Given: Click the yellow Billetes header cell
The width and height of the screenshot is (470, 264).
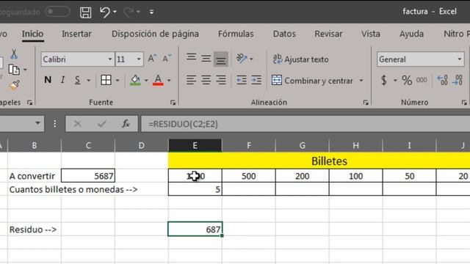Looking at the screenshot, I should coord(319,161).
